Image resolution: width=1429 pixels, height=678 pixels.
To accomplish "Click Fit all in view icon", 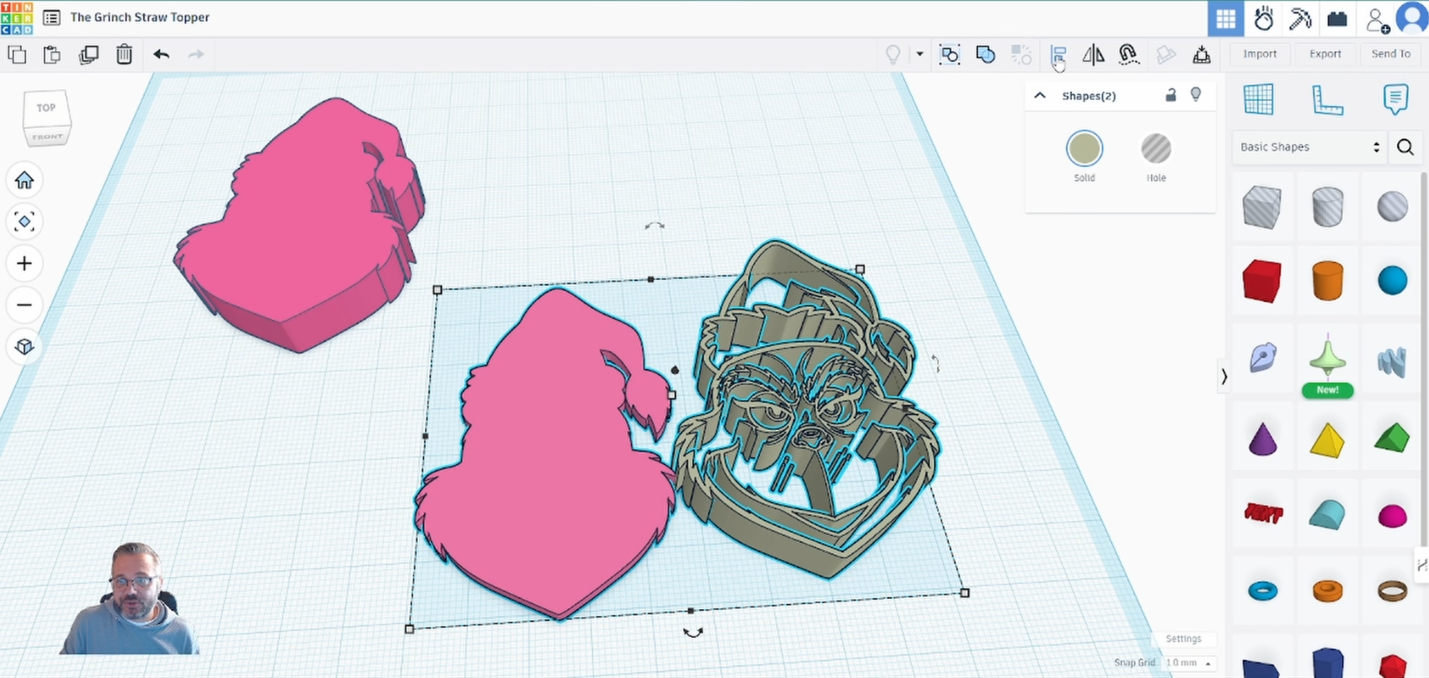I will [x=24, y=222].
